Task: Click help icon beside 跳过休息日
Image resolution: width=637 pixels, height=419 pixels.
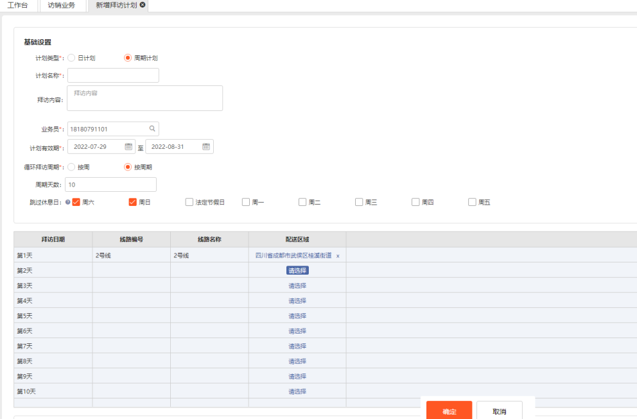Action: tap(67, 202)
